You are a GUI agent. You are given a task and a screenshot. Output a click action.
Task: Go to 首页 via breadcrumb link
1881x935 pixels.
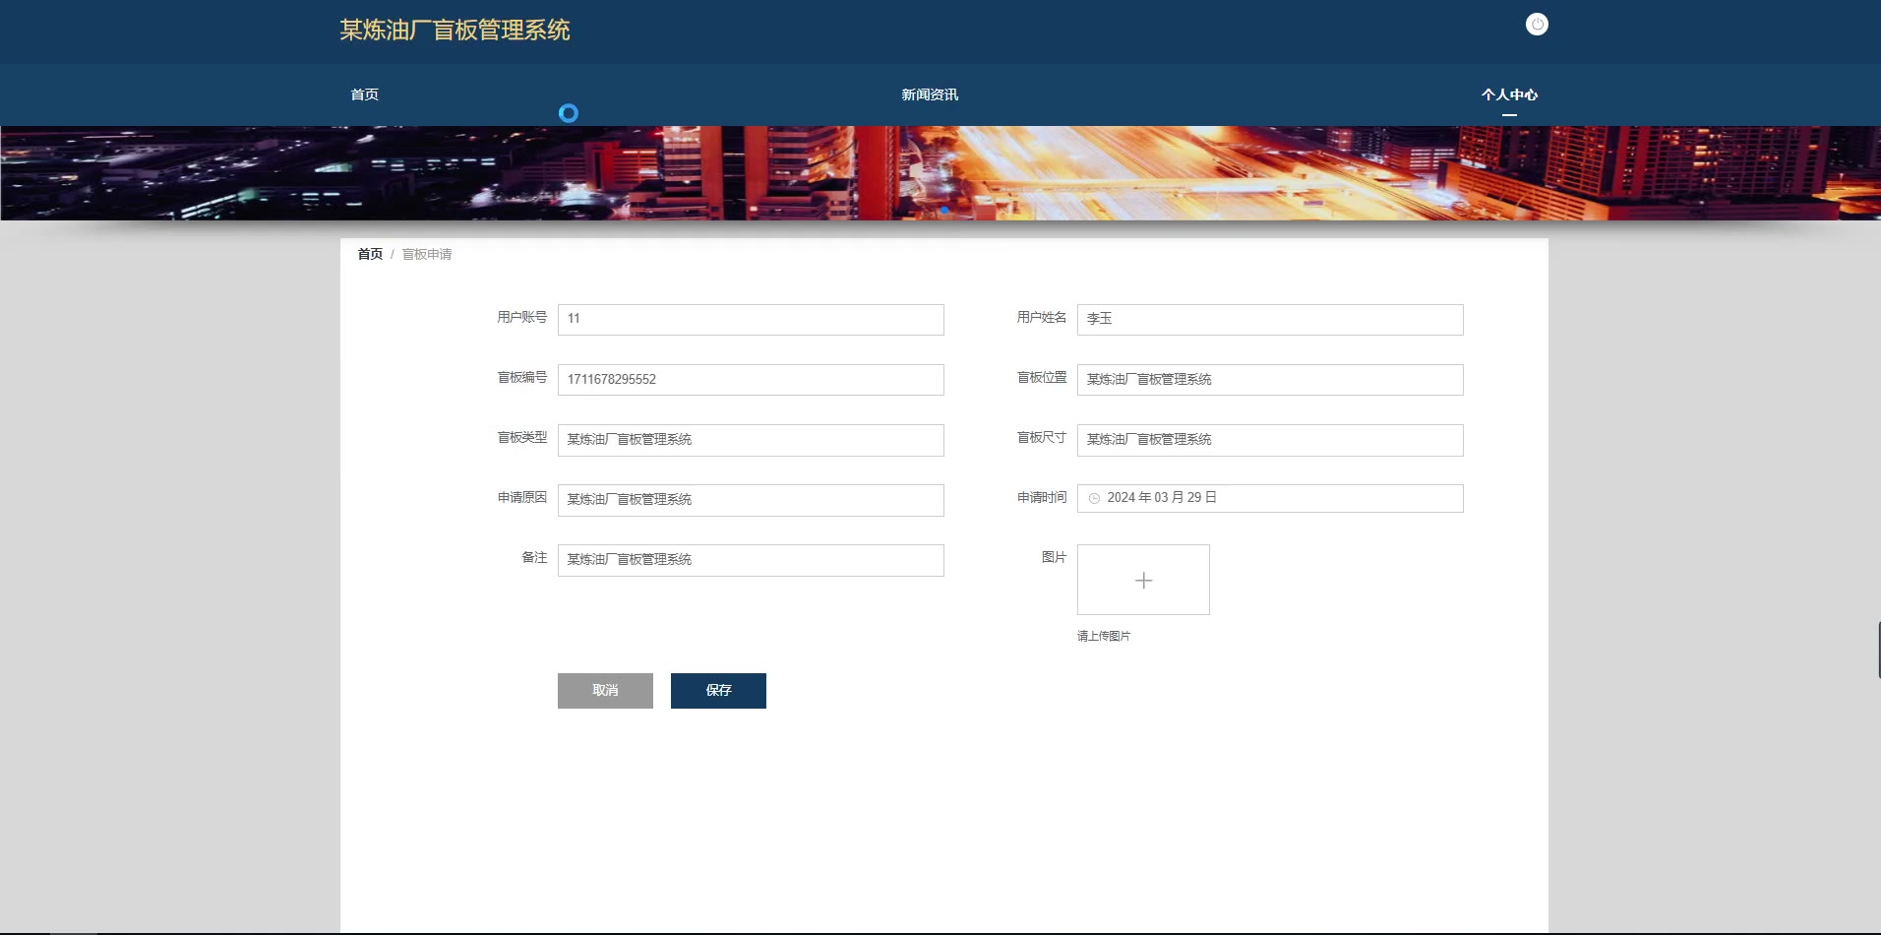[x=370, y=254]
